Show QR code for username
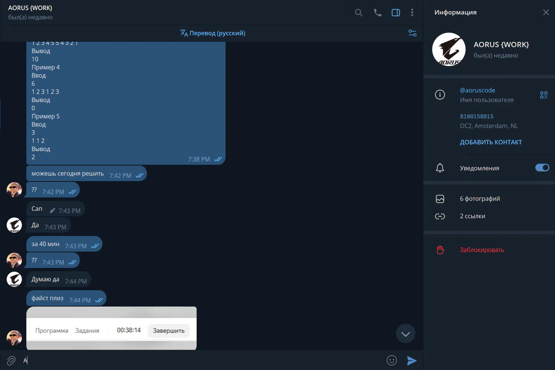This screenshot has height=370, width=555. coord(544,95)
